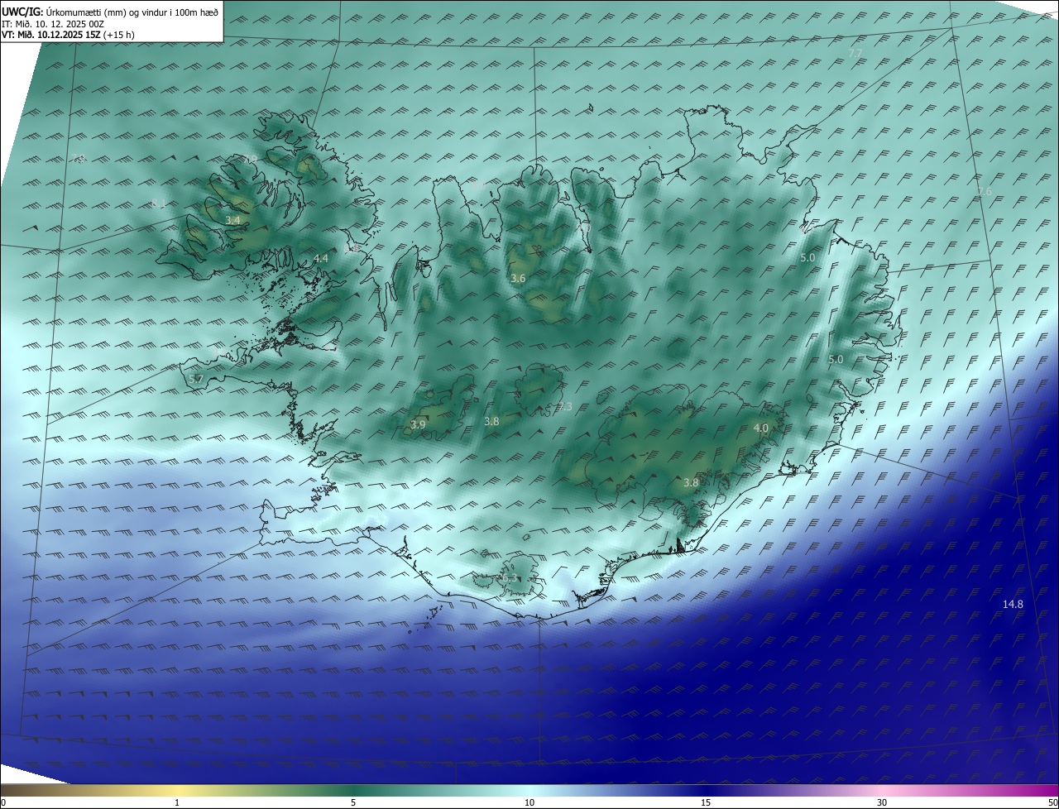The width and height of the screenshot is (1059, 809).
Task: Click the 4.0 value label
Action: pyautogui.click(x=761, y=428)
